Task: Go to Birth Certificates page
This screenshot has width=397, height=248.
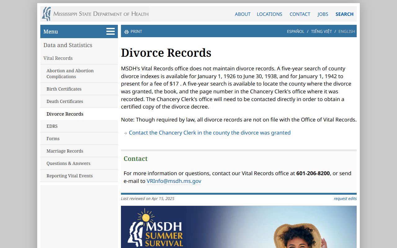Action: pyautogui.click(x=79, y=89)
